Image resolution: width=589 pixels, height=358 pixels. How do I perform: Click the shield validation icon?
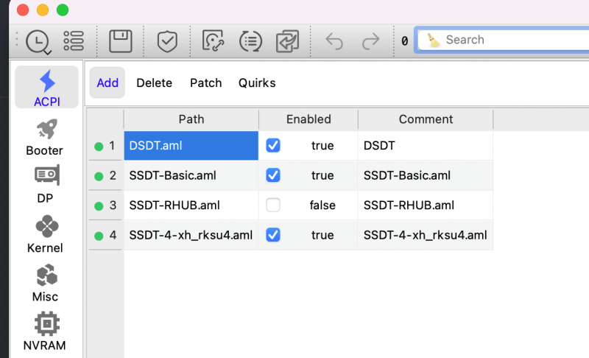(167, 41)
